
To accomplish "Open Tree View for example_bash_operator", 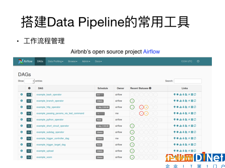I will click(x=175, y=94).
